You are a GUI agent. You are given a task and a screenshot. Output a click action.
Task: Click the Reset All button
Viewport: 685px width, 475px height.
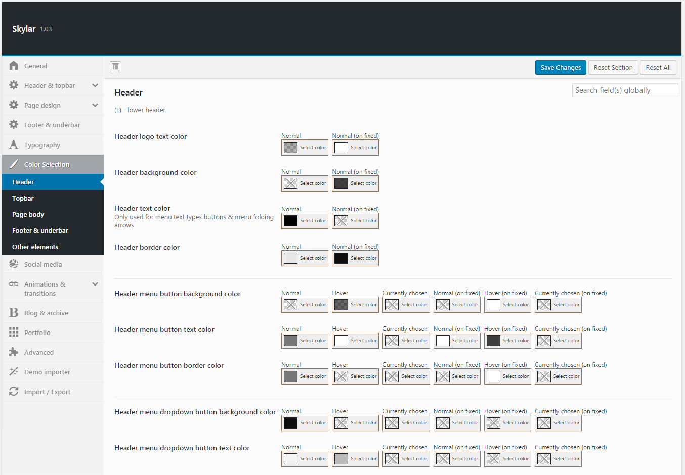(658, 67)
